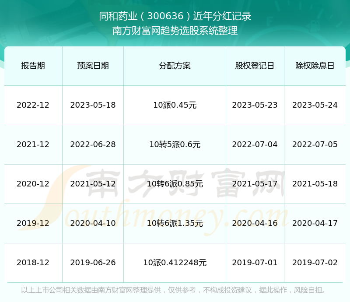Select proposal date 2021-05-12

click(x=93, y=184)
